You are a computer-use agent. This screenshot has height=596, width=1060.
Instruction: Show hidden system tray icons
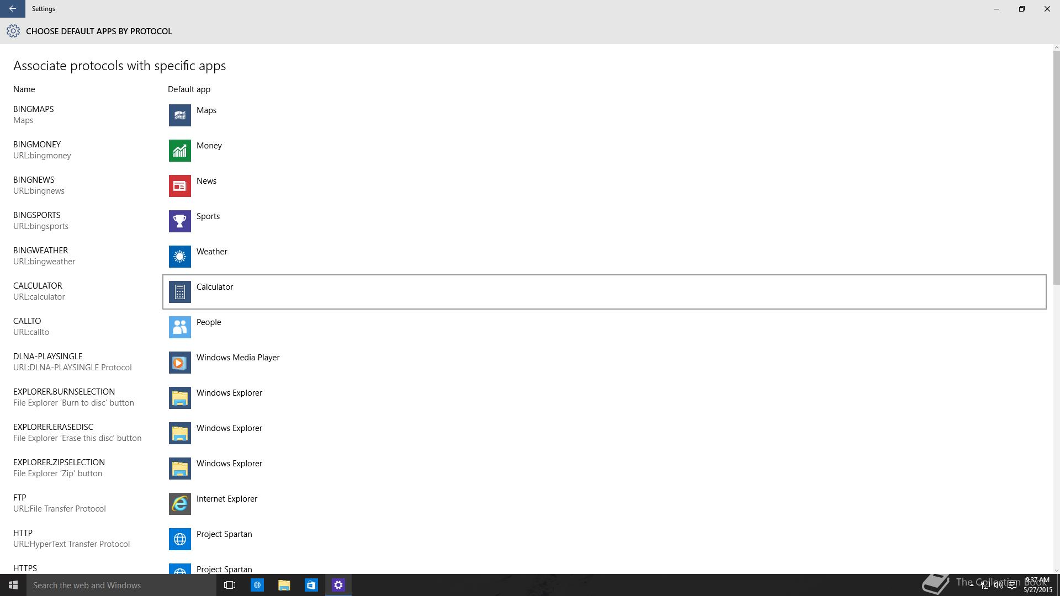(x=972, y=586)
